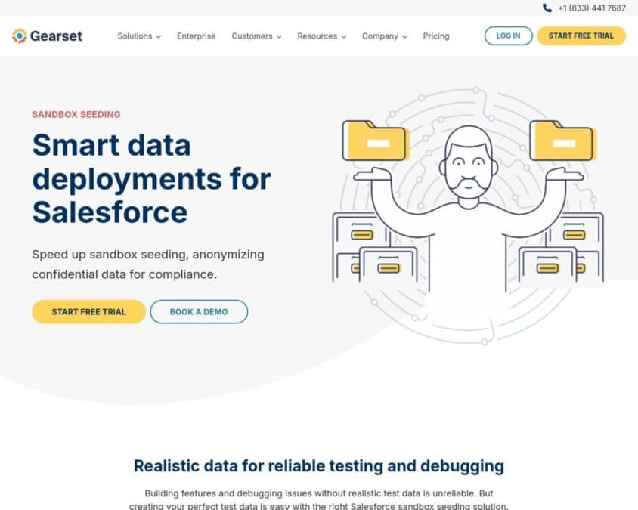Screen dimensions: 638x510
Task: Click the right yellow folder illustration
Action: [x=562, y=141]
